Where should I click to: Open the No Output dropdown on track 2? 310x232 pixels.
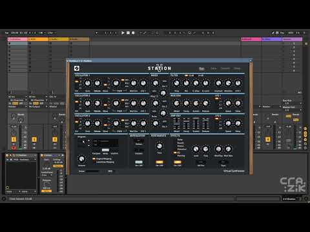[38, 106]
